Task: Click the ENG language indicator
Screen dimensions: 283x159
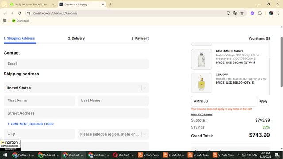Action: [x=255, y=155]
